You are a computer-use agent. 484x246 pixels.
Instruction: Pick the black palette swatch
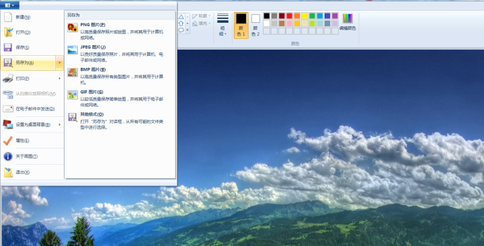267,15
